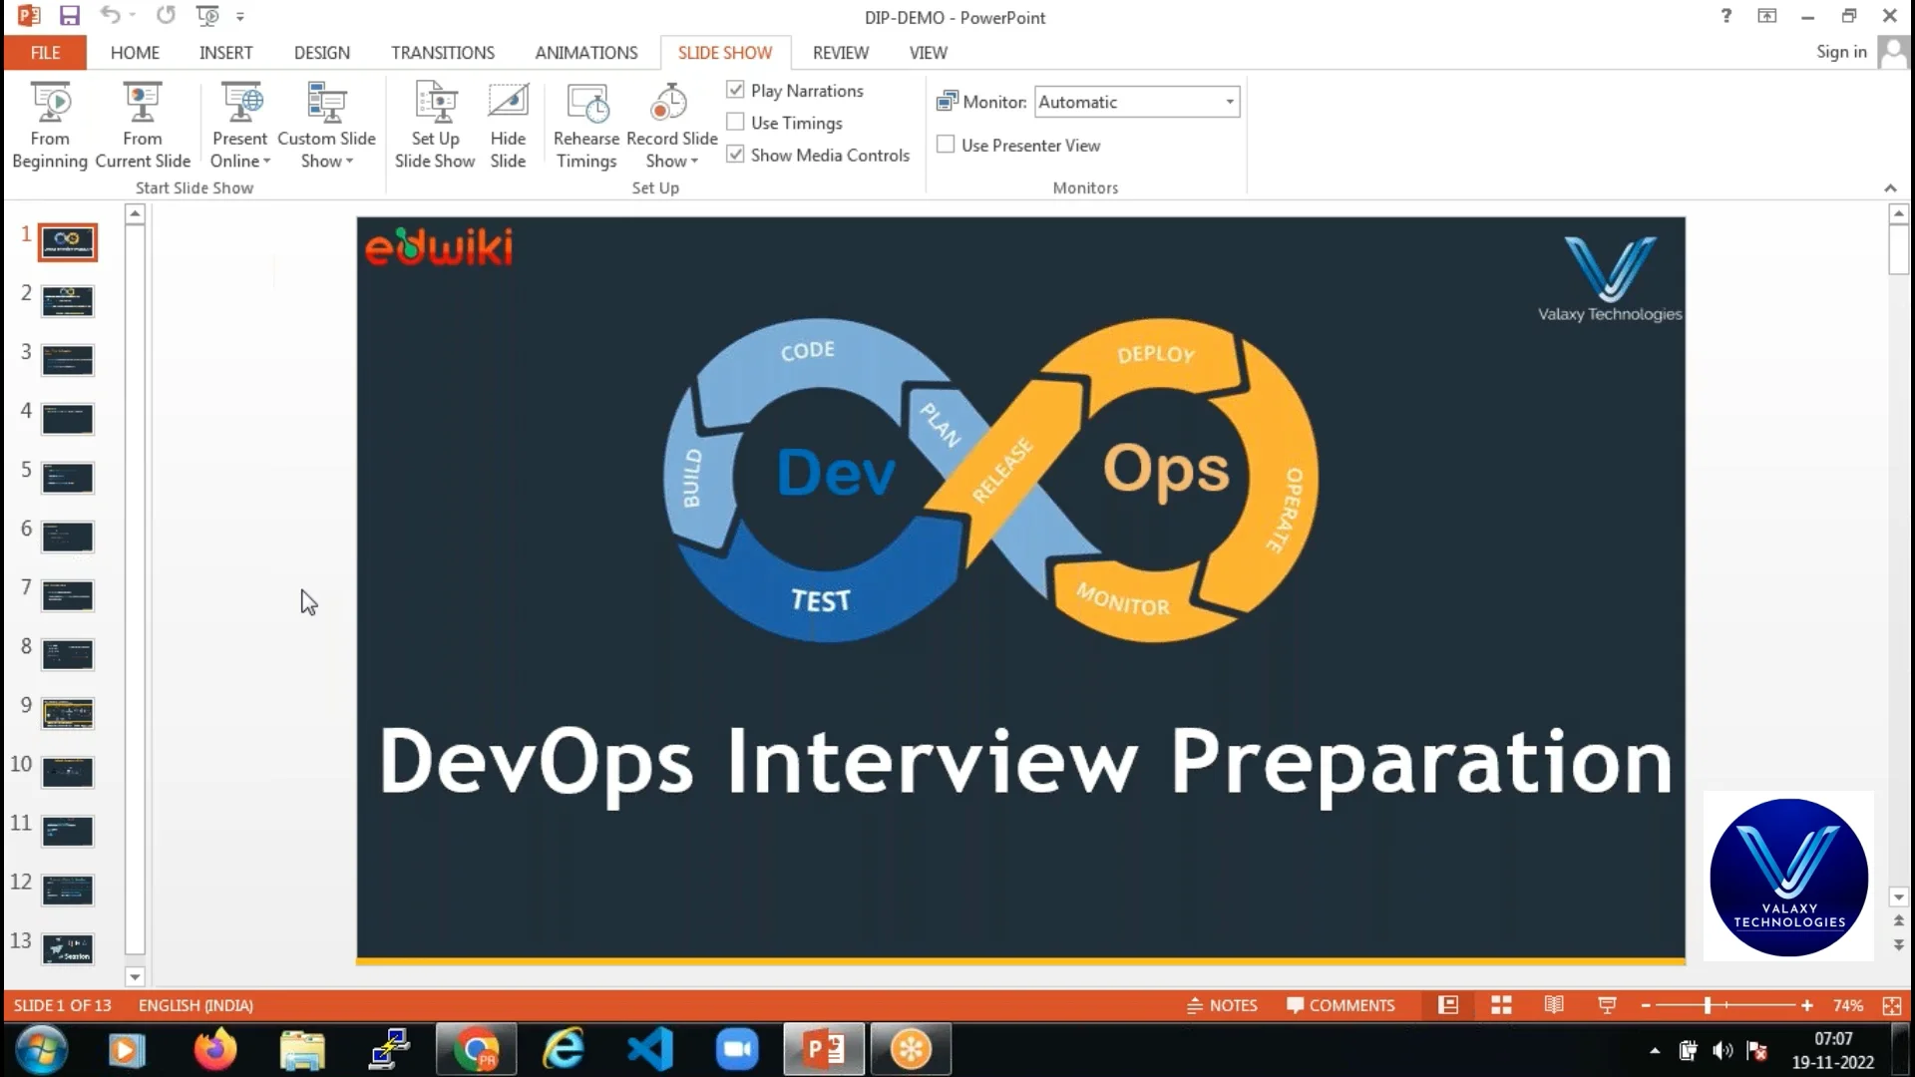
Task: Collapse the ribbon with the chevron
Action: pyautogui.click(x=1890, y=188)
